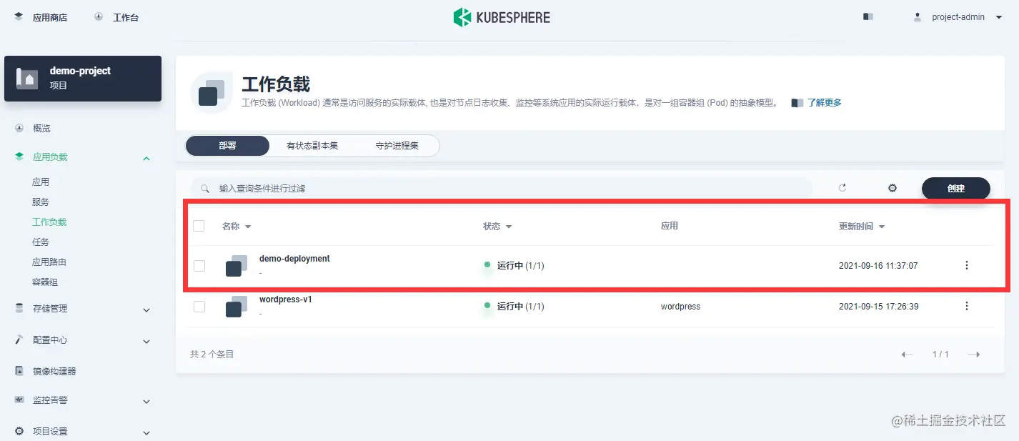The height and width of the screenshot is (441, 1019).
Task: Click the timestamp 2021-09-16 11:37:07
Action: (878, 266)
